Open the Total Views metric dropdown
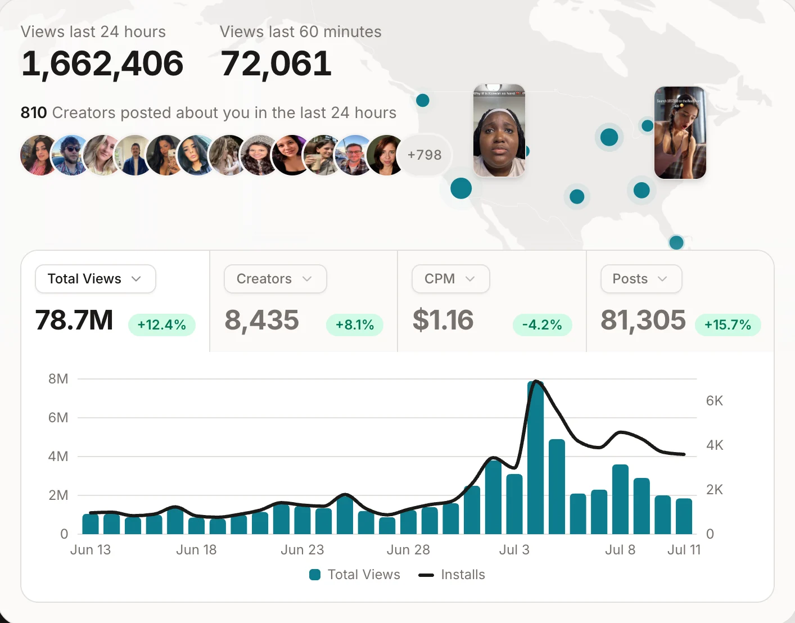 pyautogui.click(x=96, y=279)
